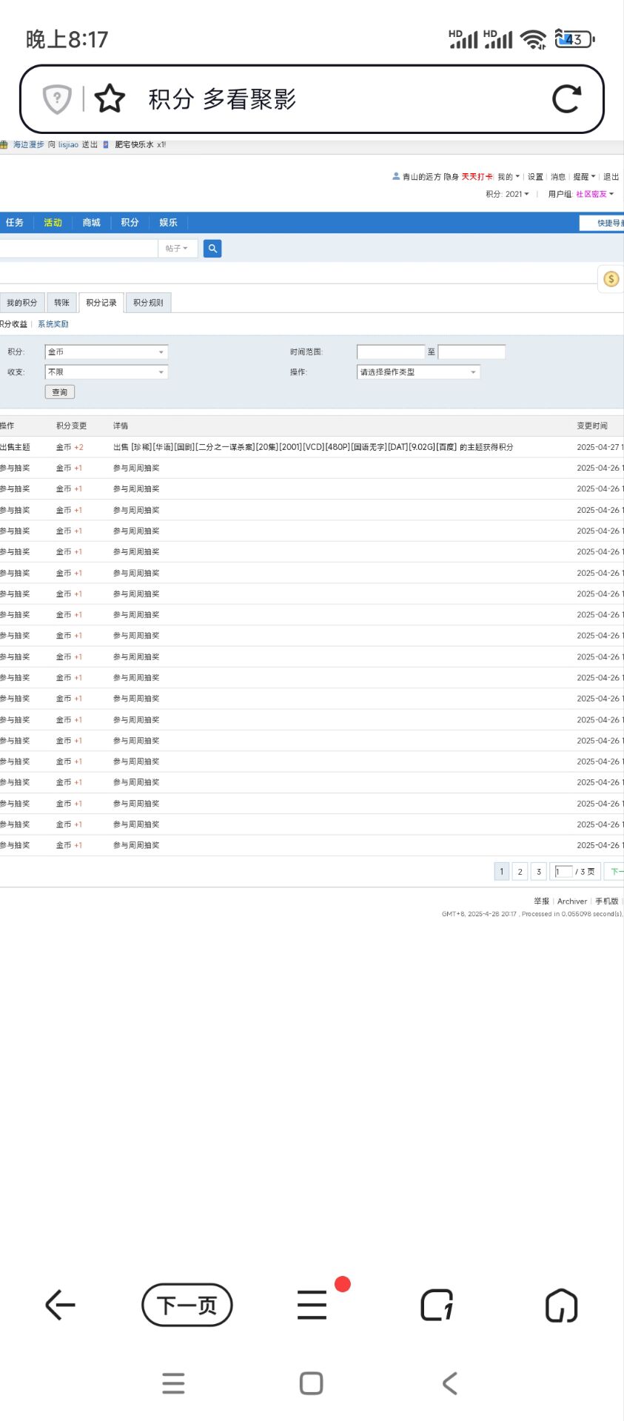Go to page 2 of records
Viewport: 624px width, 1421px height.
[x=520, y=872]
